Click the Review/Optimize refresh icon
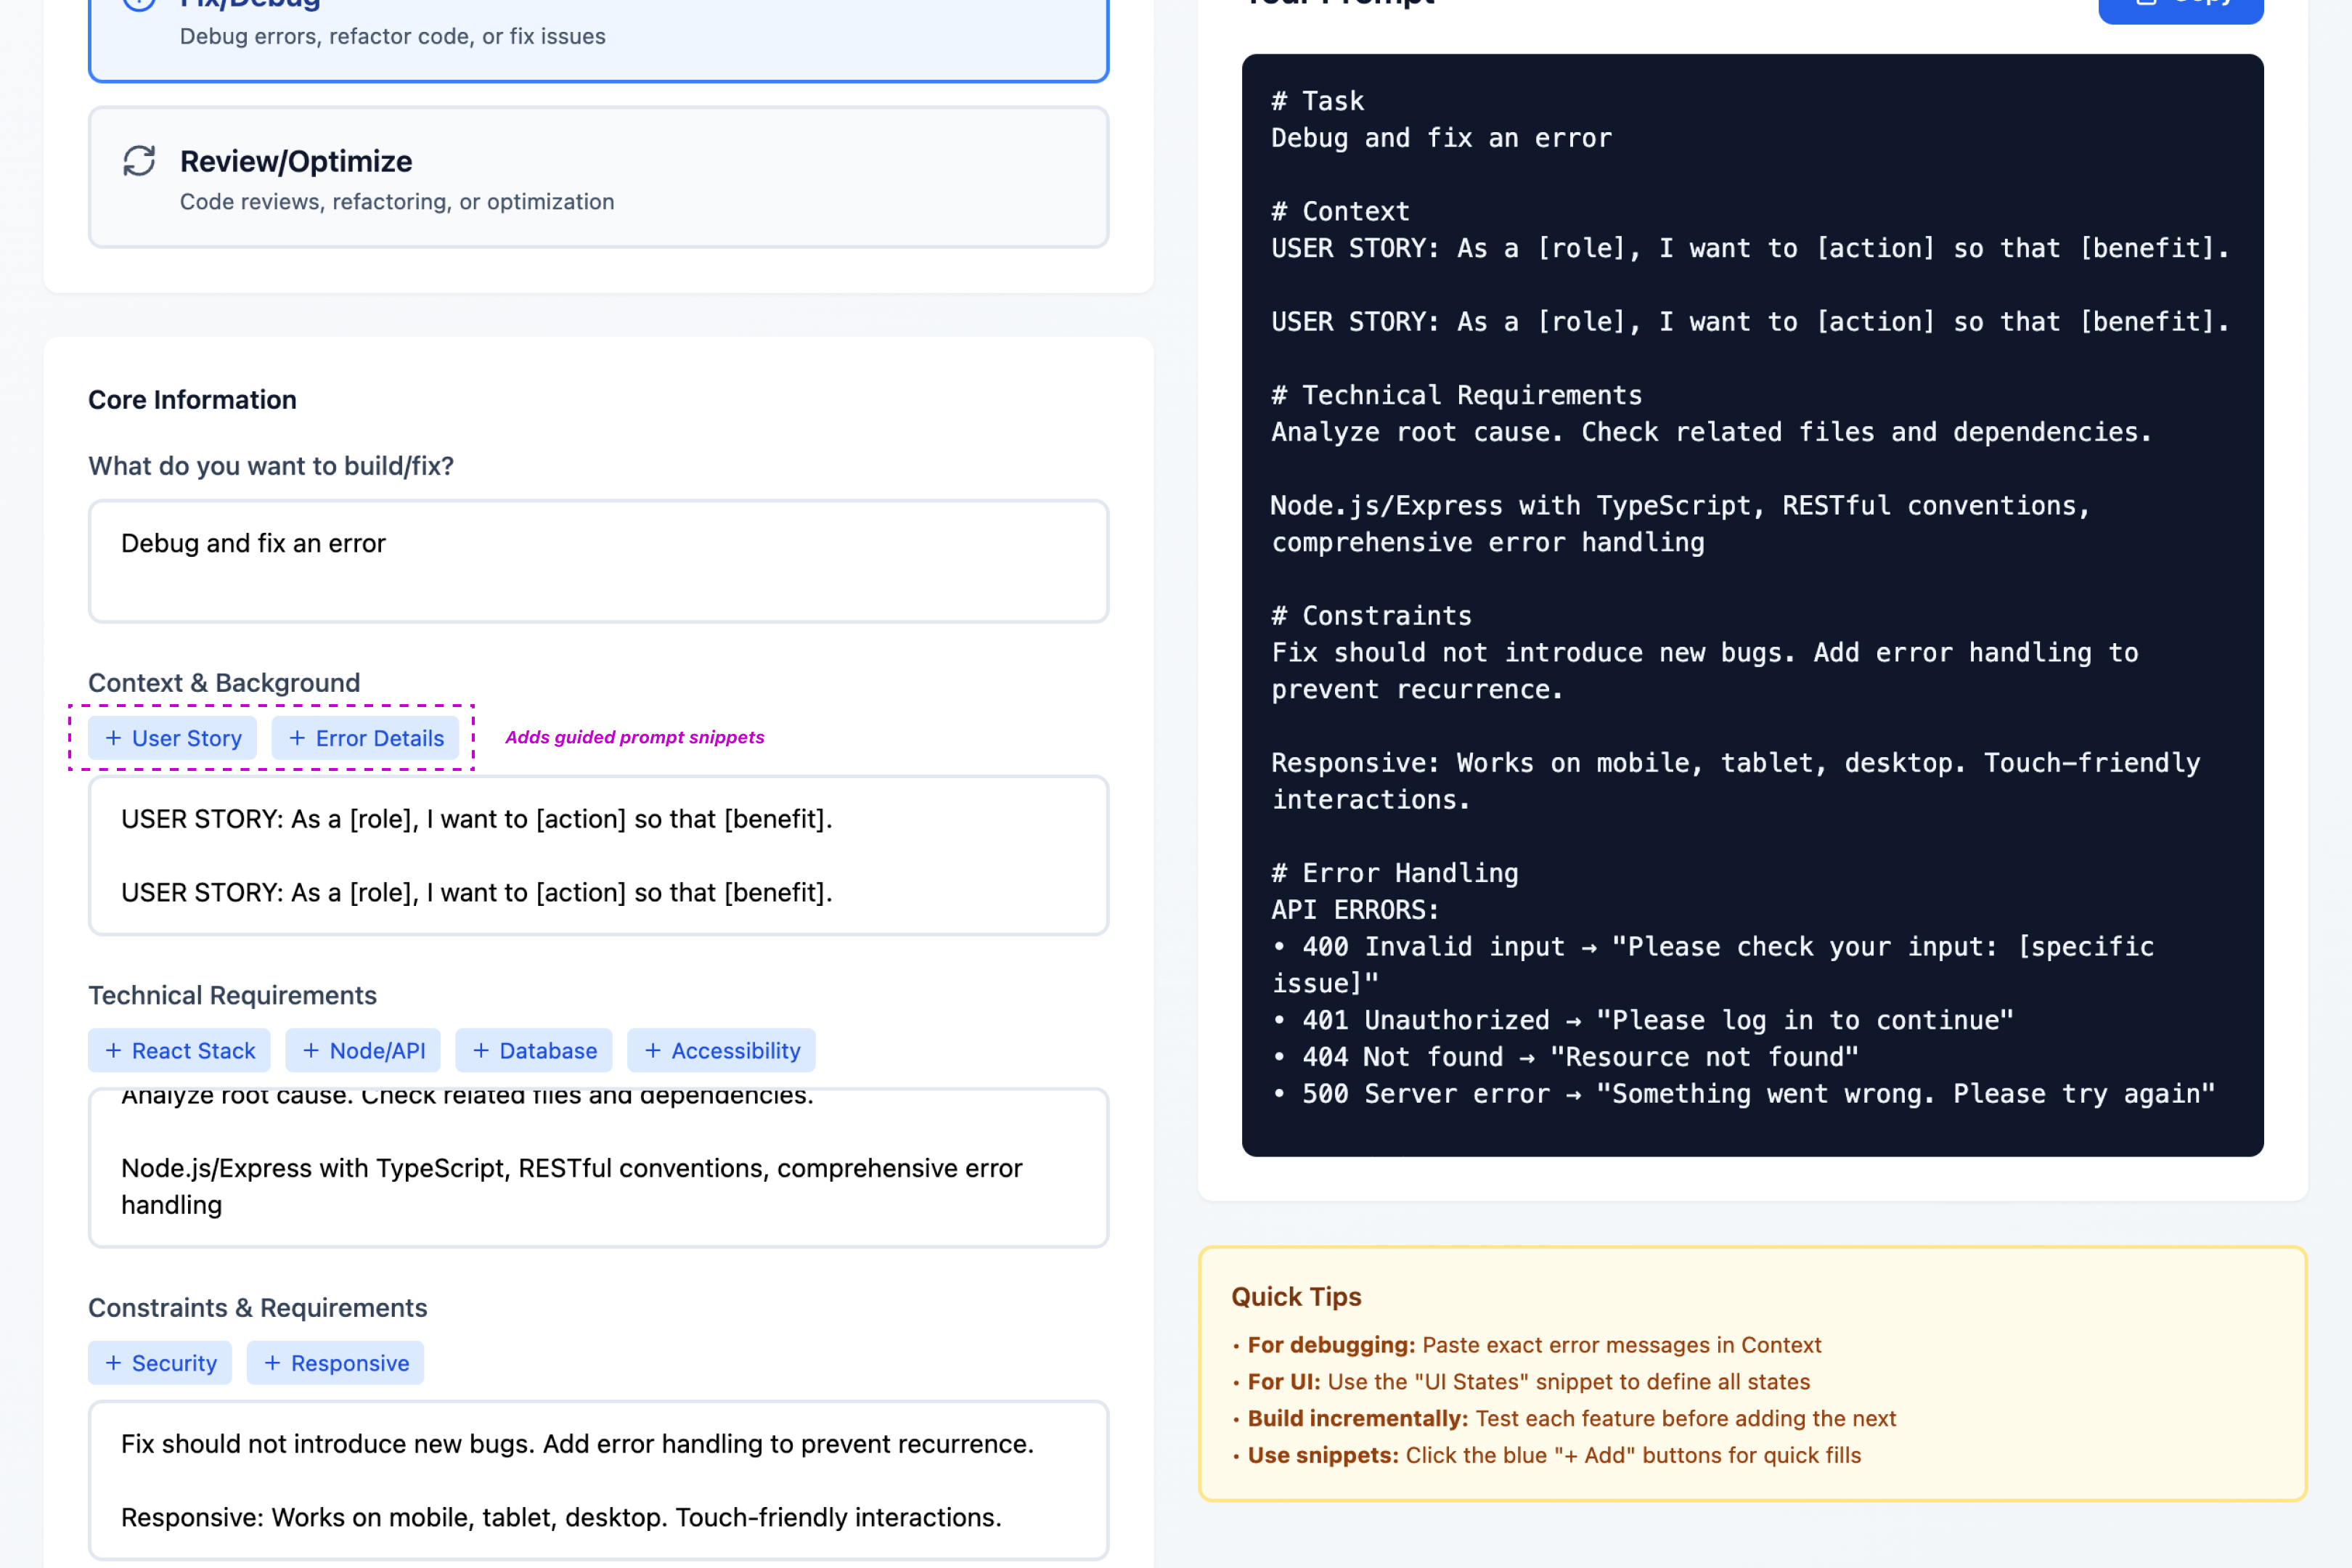Screen dimensions: 2352x1568 pyautogui.click(x=140, y=160)
